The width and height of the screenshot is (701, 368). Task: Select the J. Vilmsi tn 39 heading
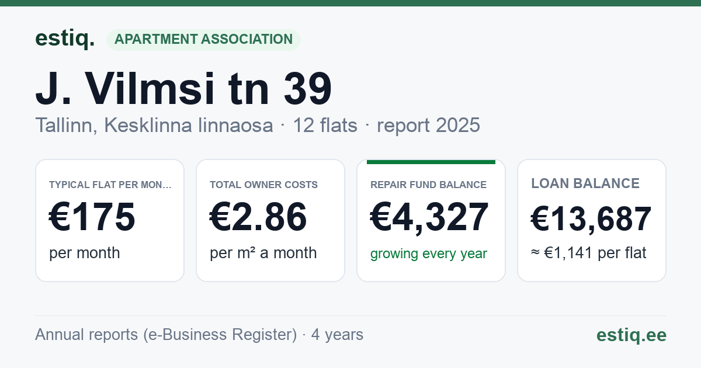tap(183, 88)
